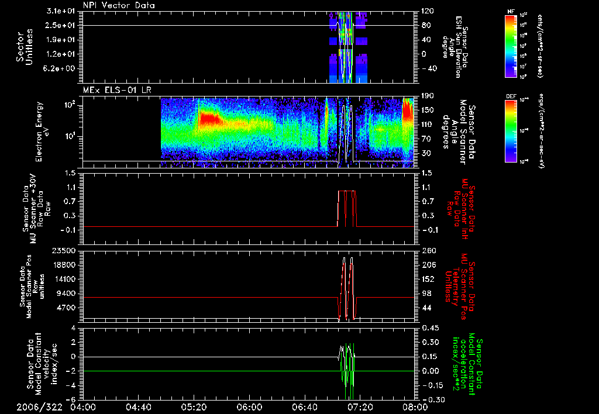Click the '2006/322' date label
This screenshot has height=414, width=599.
click(x=39, y=407)
